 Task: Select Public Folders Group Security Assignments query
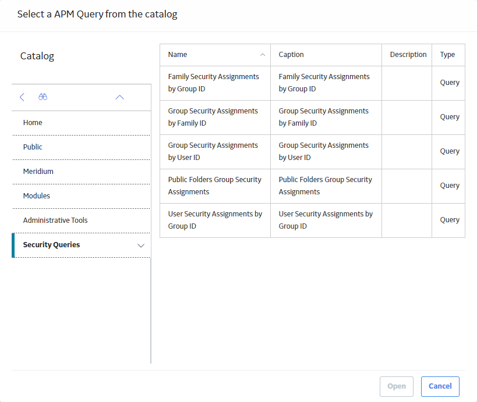pyautogui.click(x=312, y=186)
